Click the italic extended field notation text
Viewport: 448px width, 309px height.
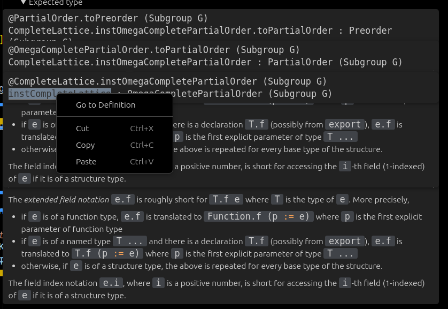pos(66,200)
